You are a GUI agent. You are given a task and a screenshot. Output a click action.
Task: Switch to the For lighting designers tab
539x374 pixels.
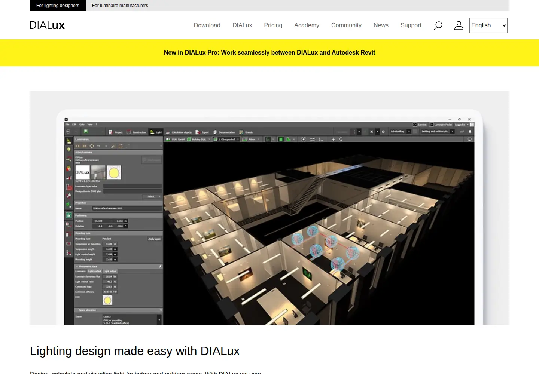[x=58, y=6]
